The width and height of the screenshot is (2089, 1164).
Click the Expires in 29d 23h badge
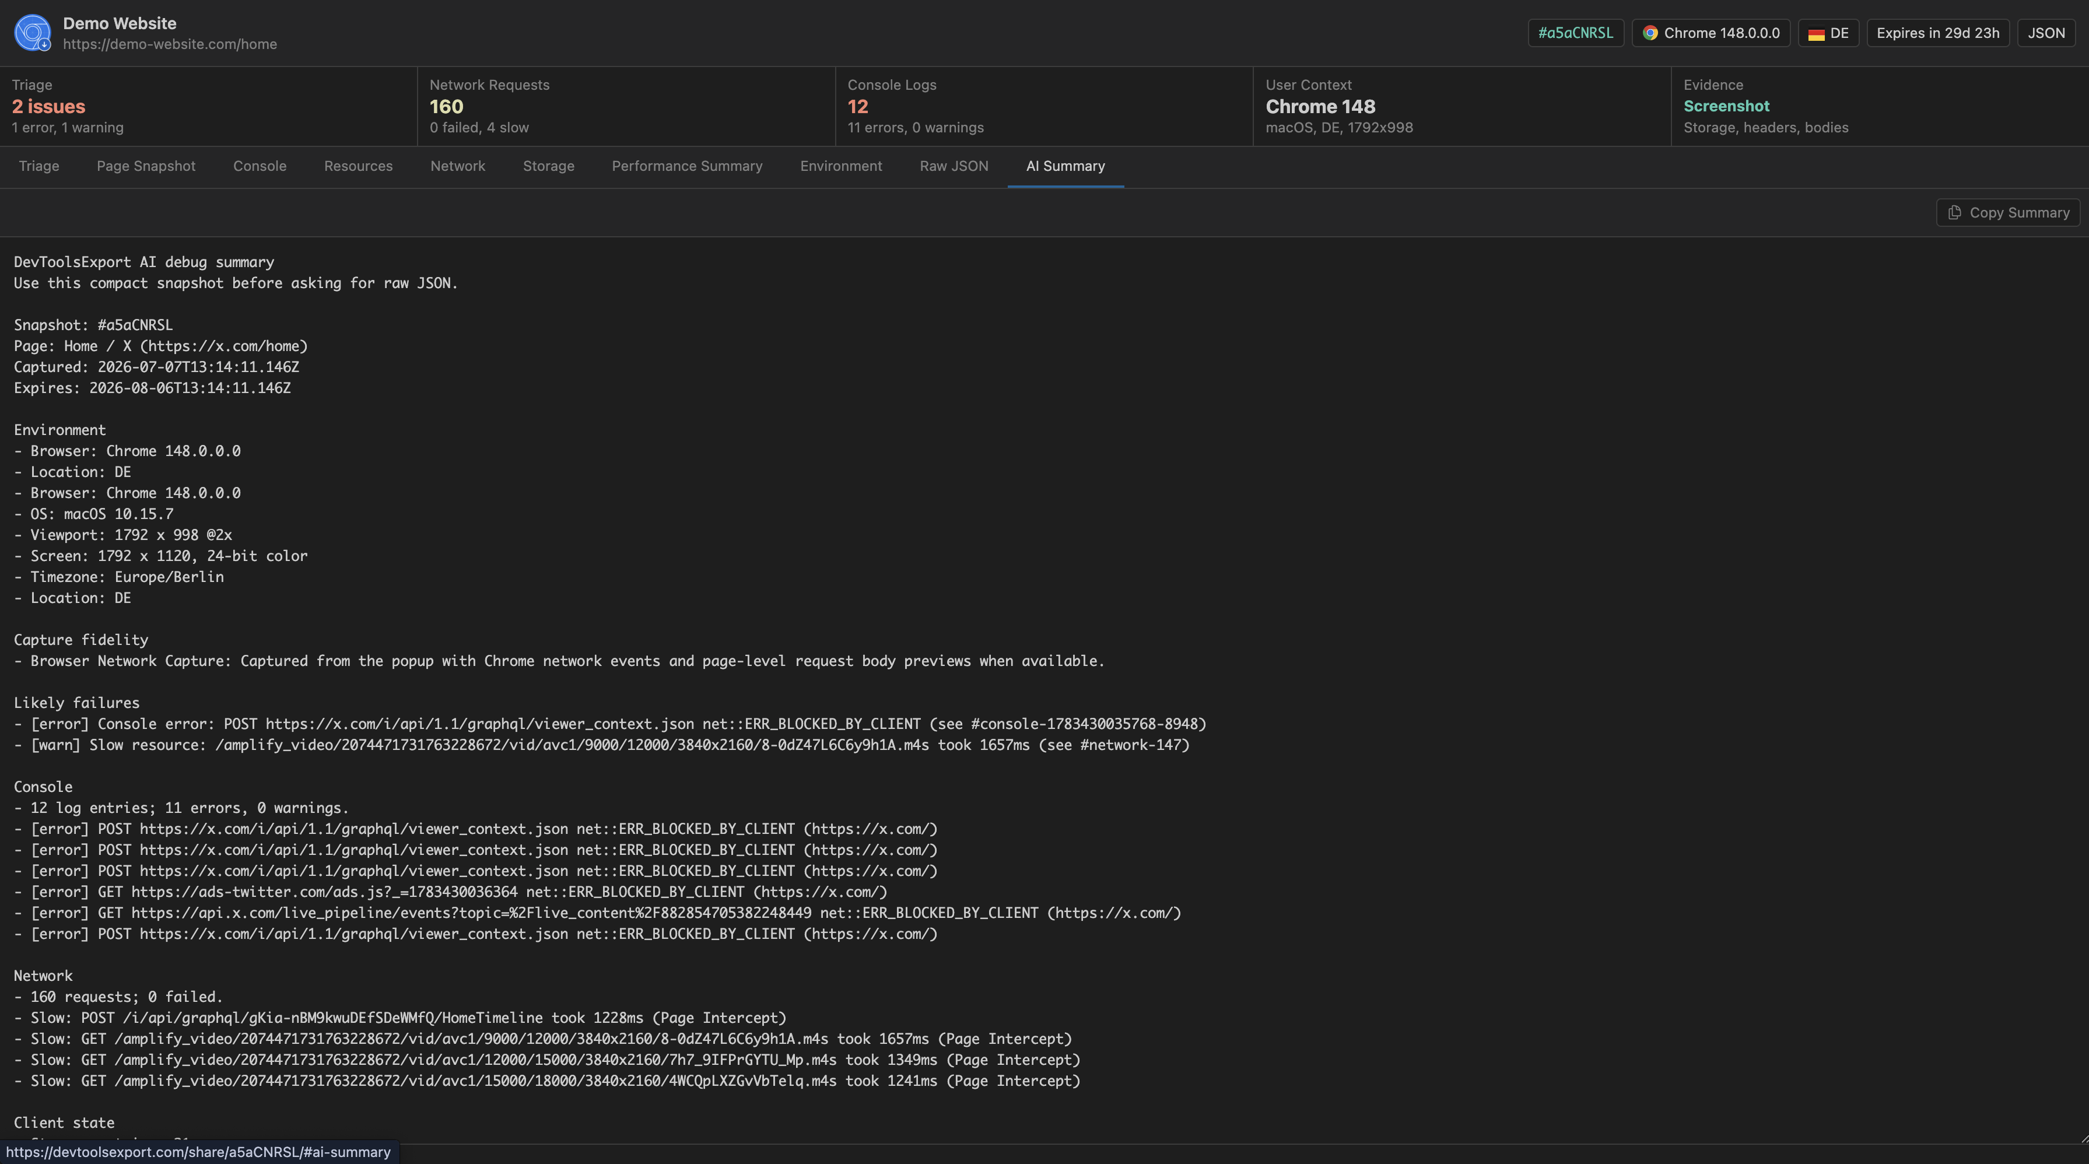1937,33
